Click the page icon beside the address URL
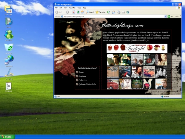The width and height of the screenshot is (185, 139). 62,16
